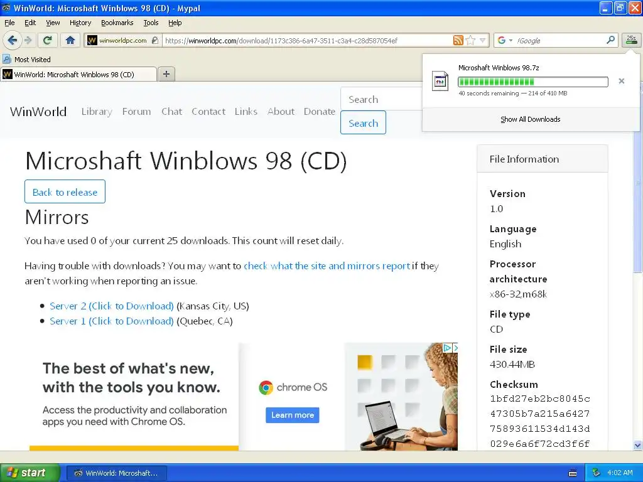Click the on-screen keyboard taskbar icon
The width and height of the screenshot is (643, 482).
[x=573, y=473]
